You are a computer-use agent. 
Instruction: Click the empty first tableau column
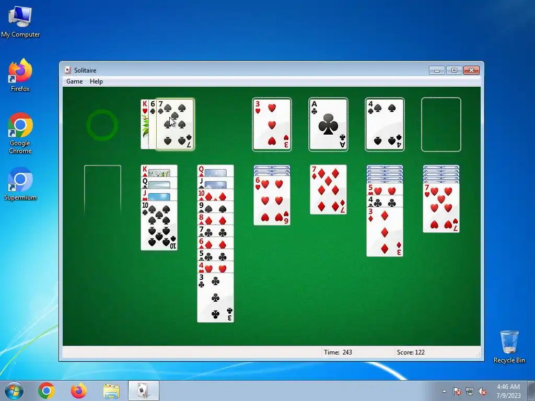click(x=103, y=191)
